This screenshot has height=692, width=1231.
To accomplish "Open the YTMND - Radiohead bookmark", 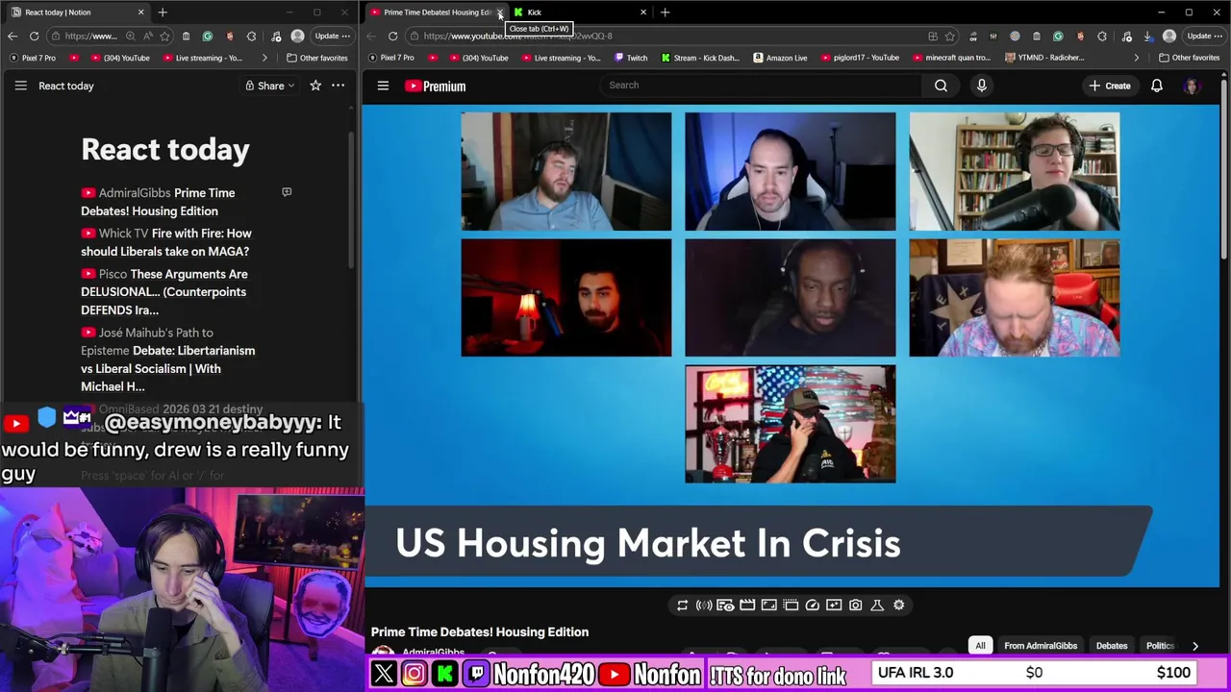I will click(x=1046, y=58).
